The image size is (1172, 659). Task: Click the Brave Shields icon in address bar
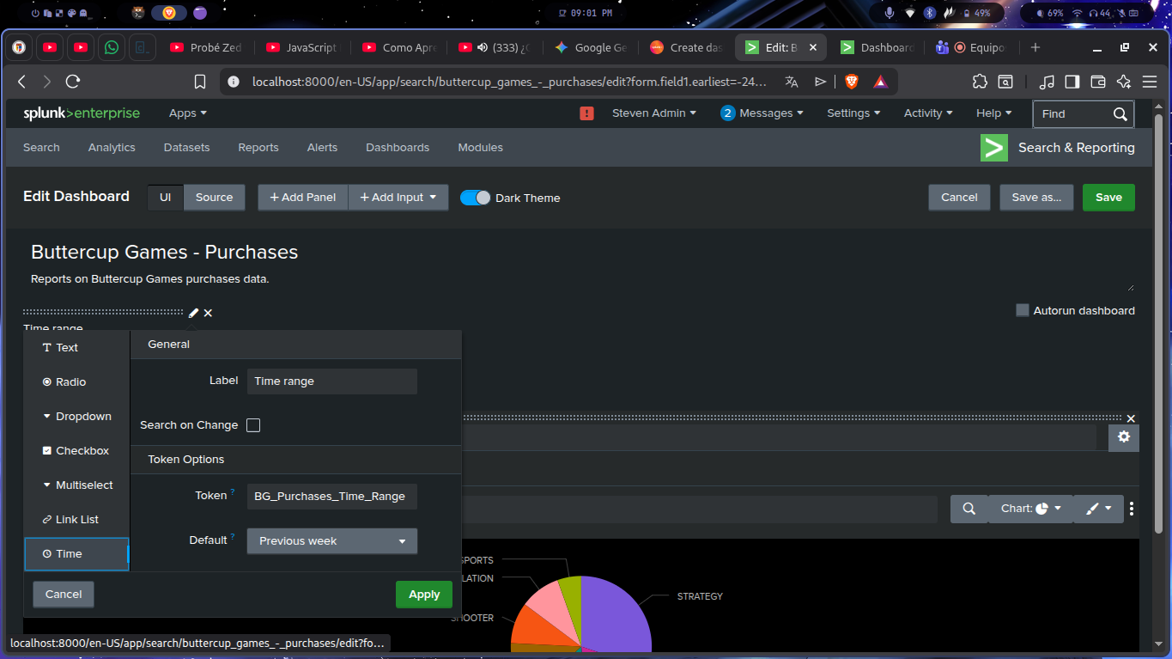[851, 82]
